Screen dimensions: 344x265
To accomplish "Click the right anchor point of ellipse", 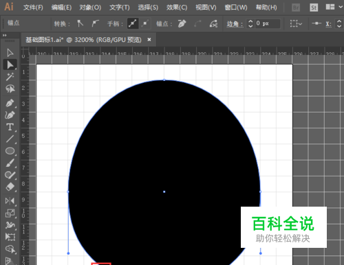I will [260, 192].
